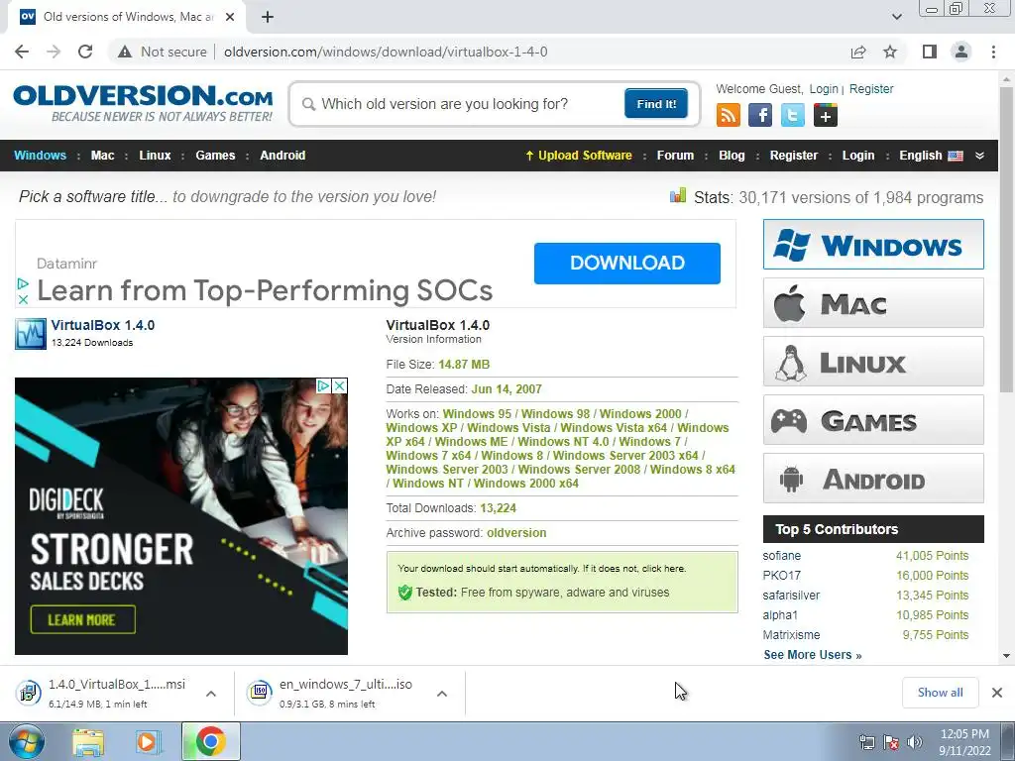Image resolution: width=1015 pixels, height=761 pixels.
Task: Bookmark this page with the star icon
Action: point(890,52)
